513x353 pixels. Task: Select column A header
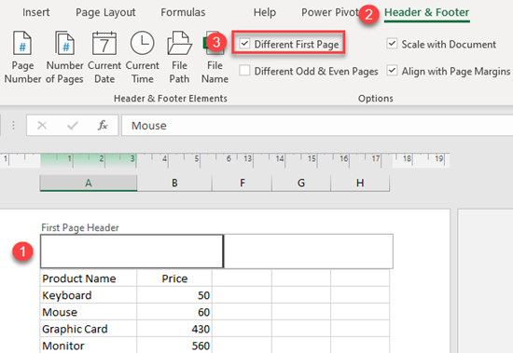tap(89, 183)
